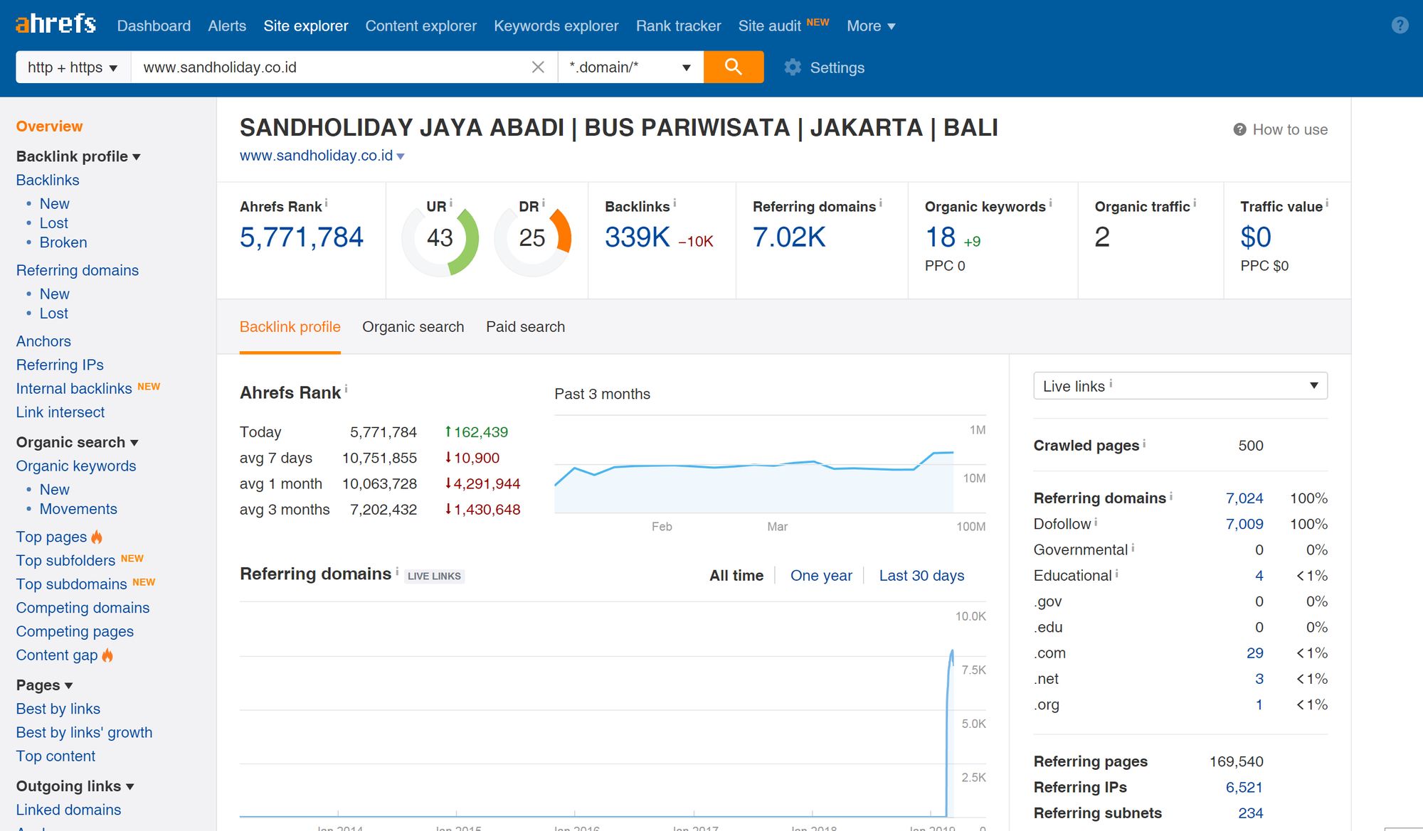This screenshot has width=1423, height=831.
Task: Click the info icon beside Ahrefs Rank metric
Action: (326, 203)
